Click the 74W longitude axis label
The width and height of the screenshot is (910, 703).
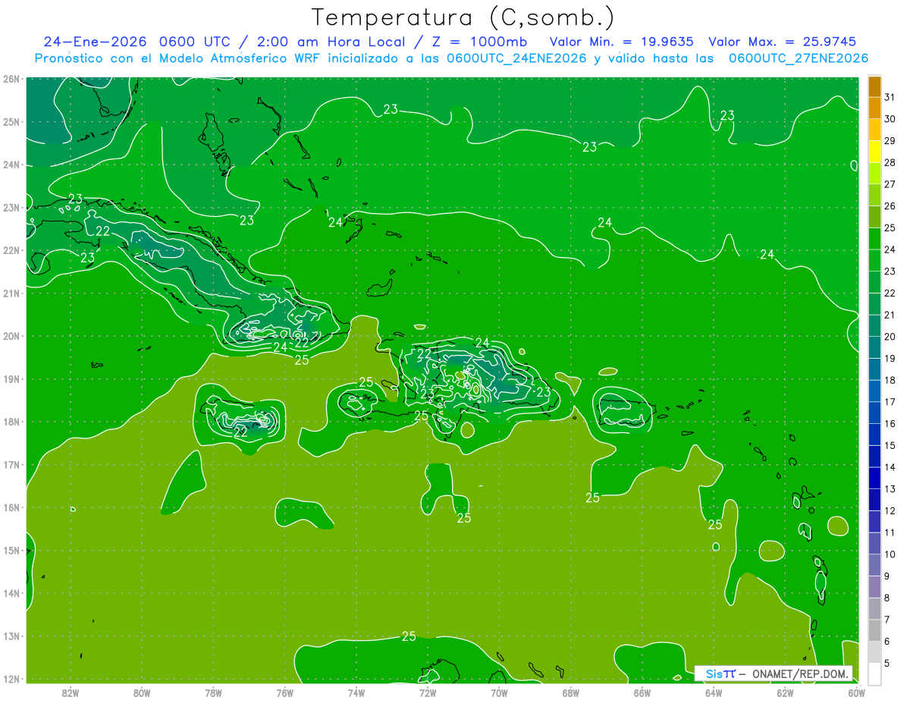click(356, 692)
